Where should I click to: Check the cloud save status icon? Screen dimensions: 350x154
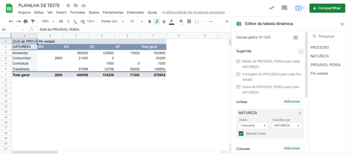pyautogui.click(x=83, y=5)
